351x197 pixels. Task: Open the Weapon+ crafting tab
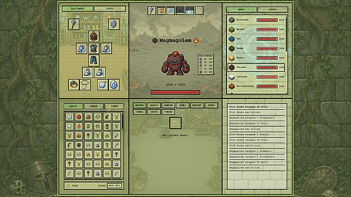tap(140, 105)
